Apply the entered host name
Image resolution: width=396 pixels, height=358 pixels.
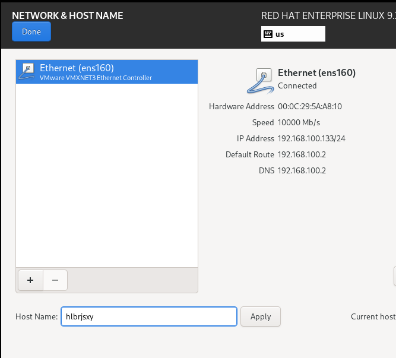[260, 316]
